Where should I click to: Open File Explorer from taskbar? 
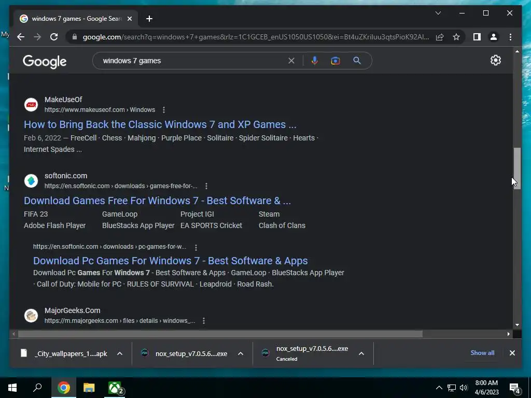tap(89, 388)
